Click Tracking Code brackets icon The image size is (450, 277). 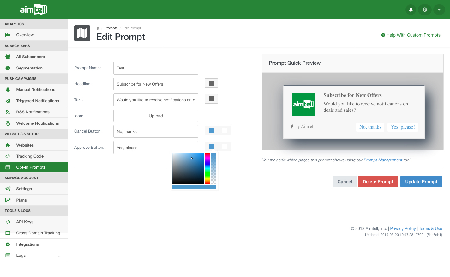pos(8,156)
